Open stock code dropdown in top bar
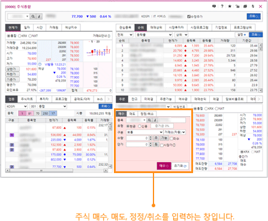 (x=27, y=16)
